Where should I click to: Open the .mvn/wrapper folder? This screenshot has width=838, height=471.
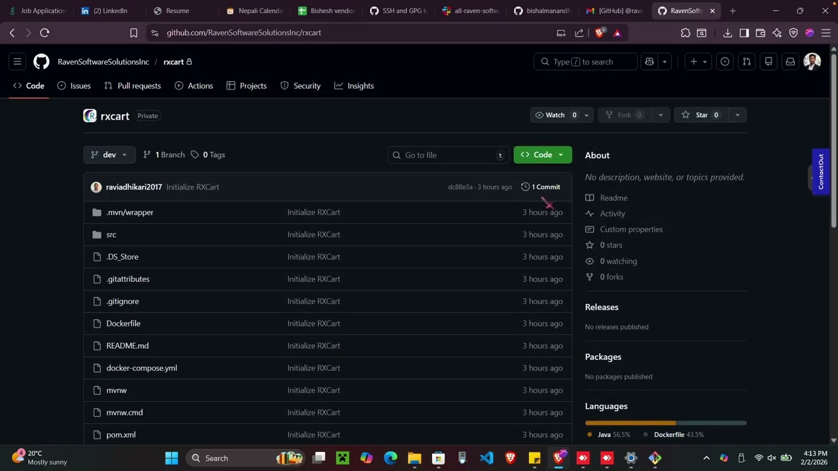click(130, 212)
